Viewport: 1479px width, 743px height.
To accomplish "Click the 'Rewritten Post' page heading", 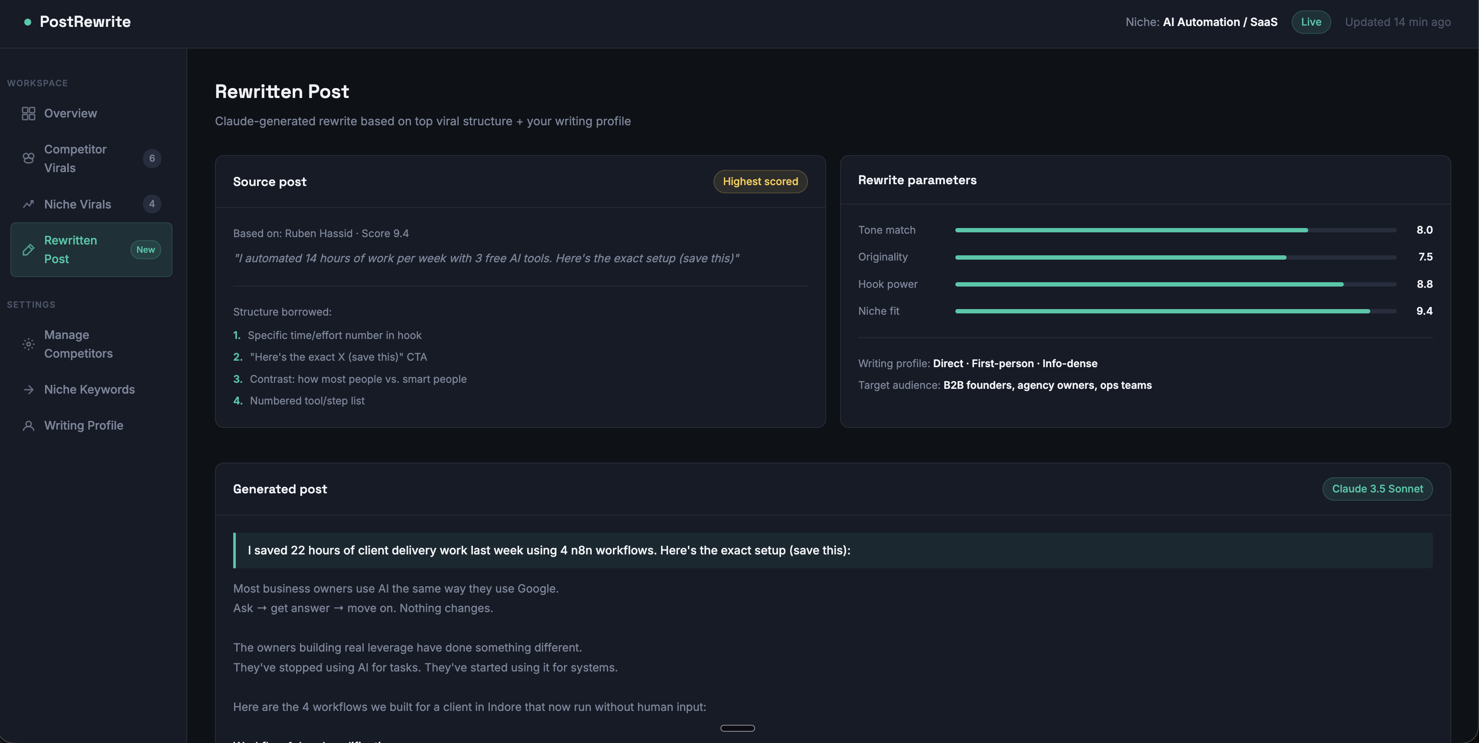I will (282, 92).
